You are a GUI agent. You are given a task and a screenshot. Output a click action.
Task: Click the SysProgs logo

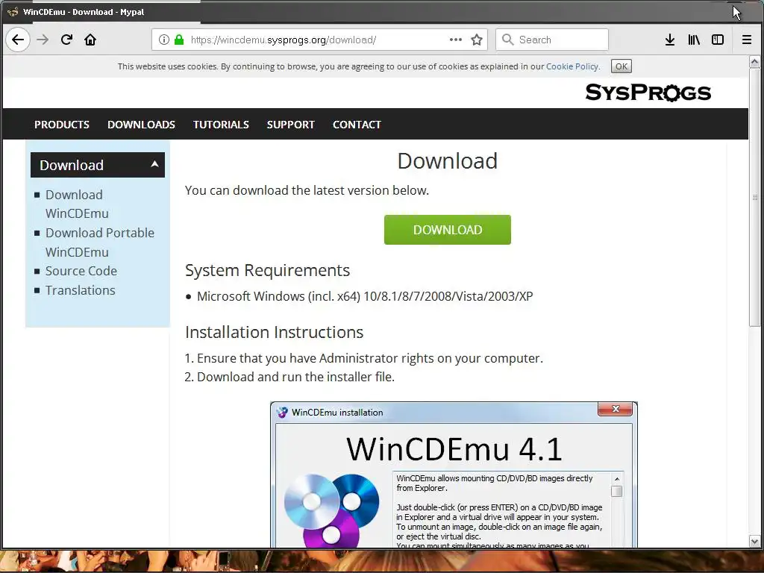pos(648,92)
